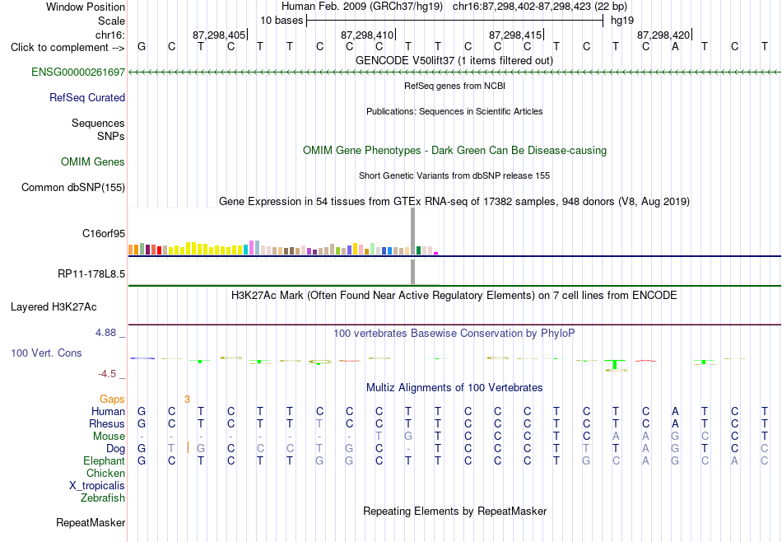The height and width of the screenshot is (542, 782).
Task: Click the single A base in top sequence row
Action: pyautogui.click(x=675, y=47)
